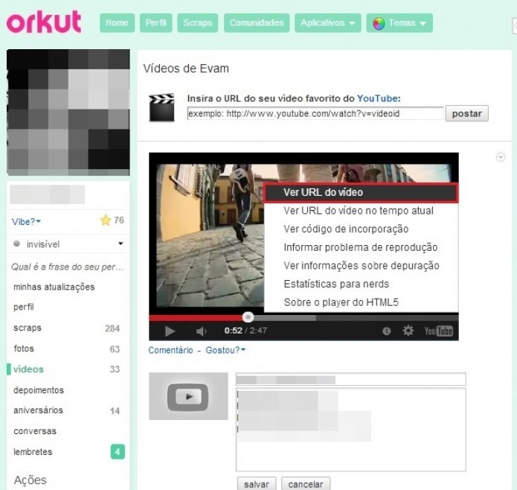This screenshot has width=517, height=490.
Task: Go to the Home tab
Action: coord(117,23)
